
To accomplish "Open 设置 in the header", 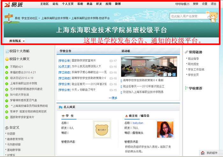I will [205, 4].
